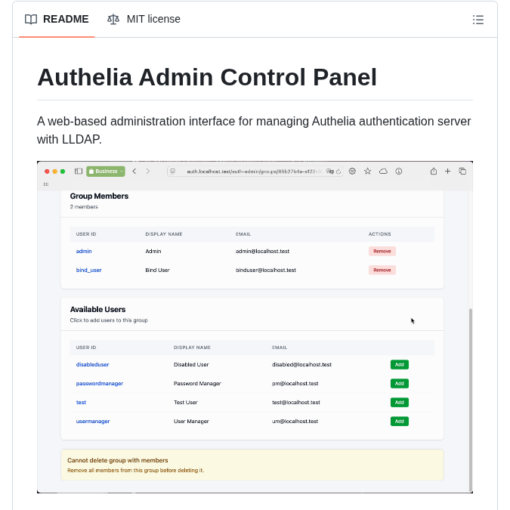Click the share icon in browser toolbar
This screenshot has height=510, width=510.
click(x=434, y=171)
